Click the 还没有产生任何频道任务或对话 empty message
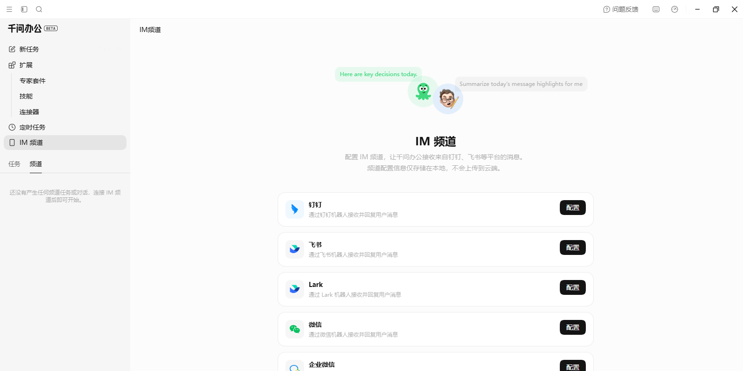This screenshot has height=371, width=743. pos(65,196)
